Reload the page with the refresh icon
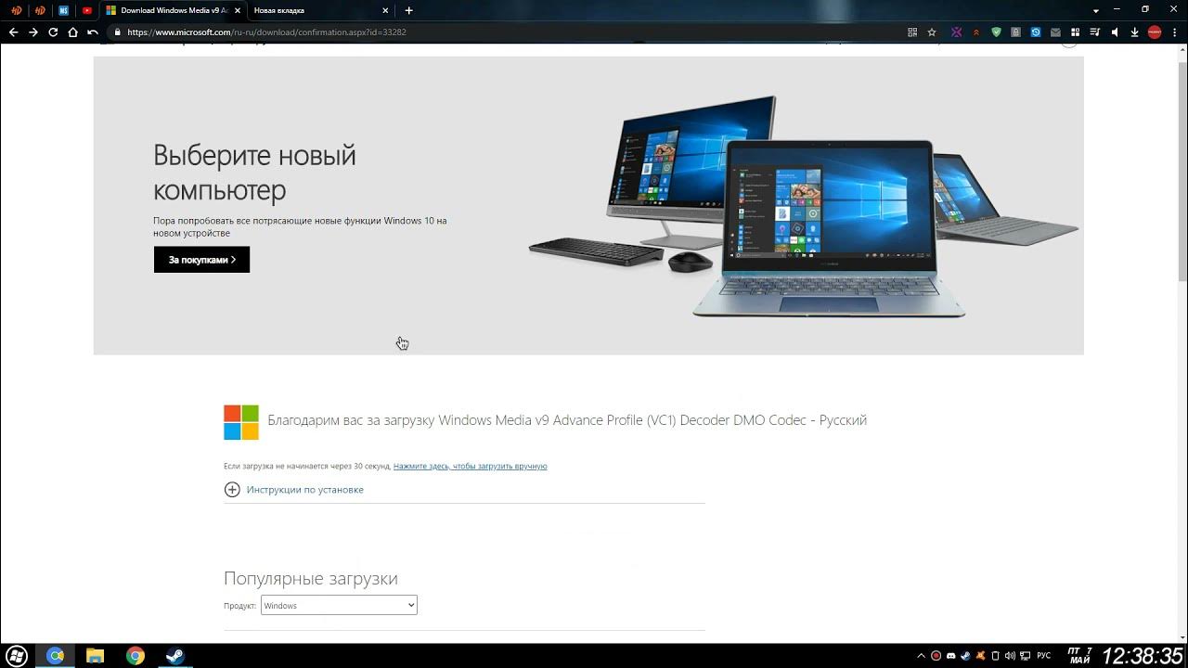This screenshot has width=1188, height=668. tap(53, 32)
